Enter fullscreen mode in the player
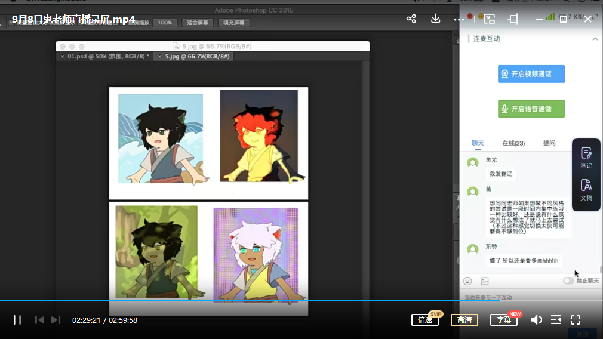This screenshot has height=339, width=603. 576,320
